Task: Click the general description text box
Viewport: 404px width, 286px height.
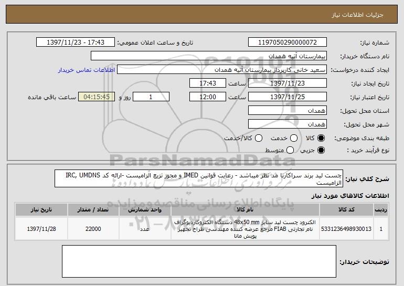Action: [x=199, y=178]
